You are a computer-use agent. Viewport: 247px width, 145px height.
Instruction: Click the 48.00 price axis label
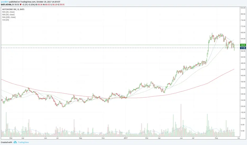click(x=243, y=63)
